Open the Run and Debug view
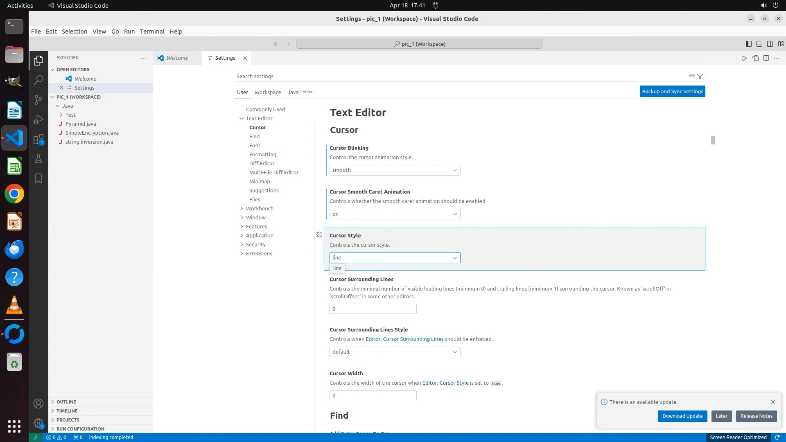The image size is (786, 442). [38, 120]
